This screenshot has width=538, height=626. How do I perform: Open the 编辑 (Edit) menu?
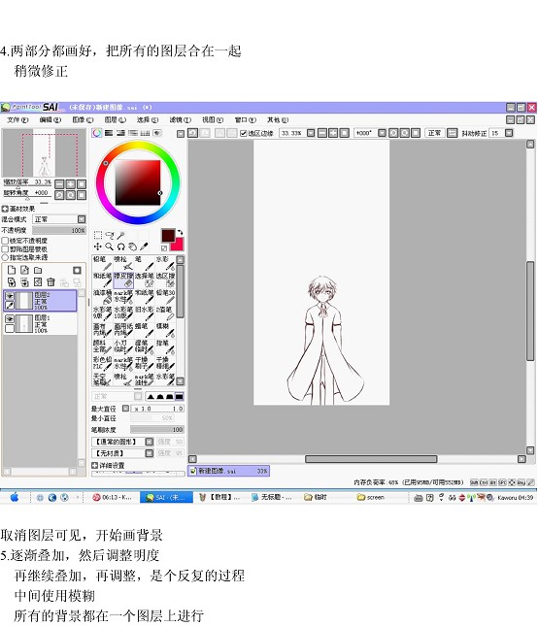point(50,119)
